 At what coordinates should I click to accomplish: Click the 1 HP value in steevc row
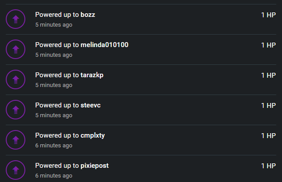[268, 106]
